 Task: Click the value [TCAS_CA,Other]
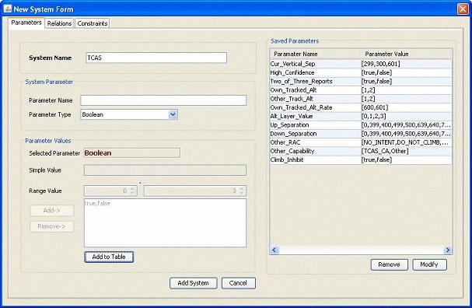pyautogui.click(x=385, y=151)
